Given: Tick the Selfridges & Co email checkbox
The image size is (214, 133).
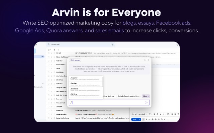Looking at the screenshot, I should 48,91.
